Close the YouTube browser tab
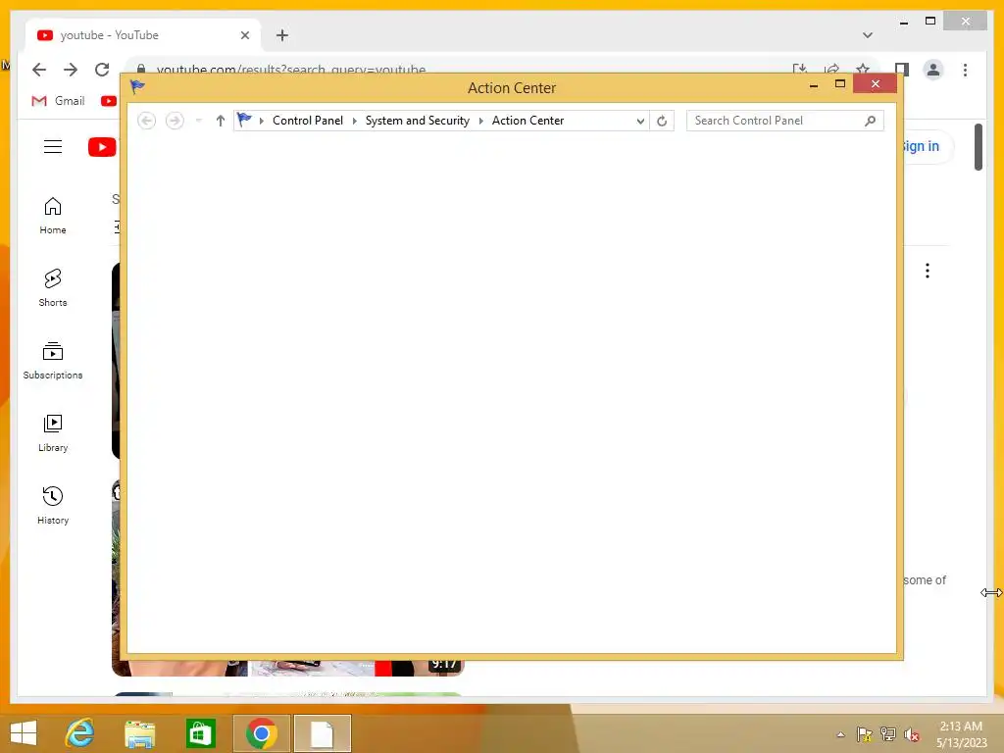Viewport: 1004px width, 753px height. click(x=244, y=35)
